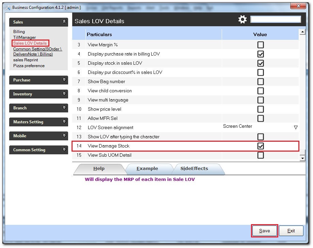Image resolution: width=313 pixels, height=248 pixels.
Task: Click the Value column header
Action: click(x=260, y=34)
